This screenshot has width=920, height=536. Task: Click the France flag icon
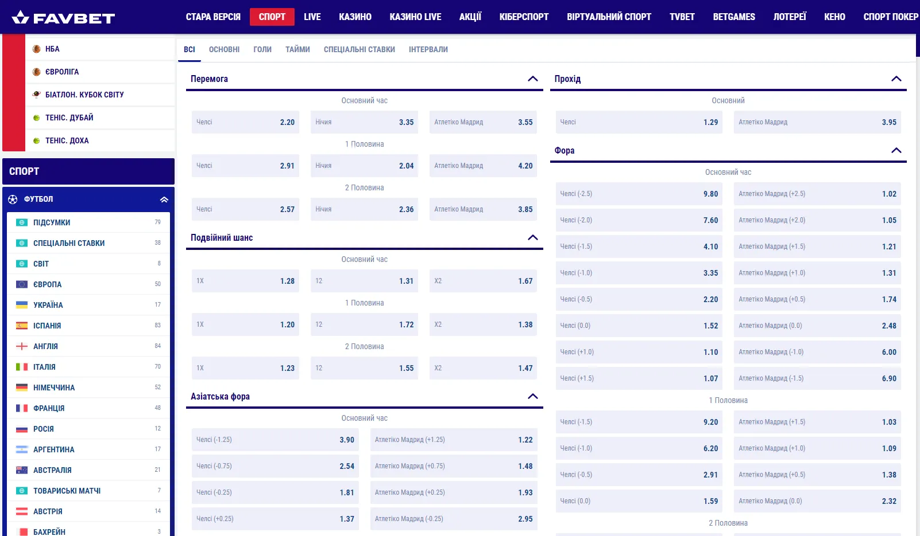pyautogui.click(x=22, y=408)
